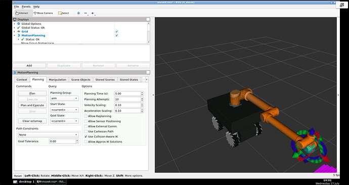Toggle Use Collision-Aware IK checkbox
Image resolution: width=349 pixels, height=185 pixels.
(x=85, y=136)
